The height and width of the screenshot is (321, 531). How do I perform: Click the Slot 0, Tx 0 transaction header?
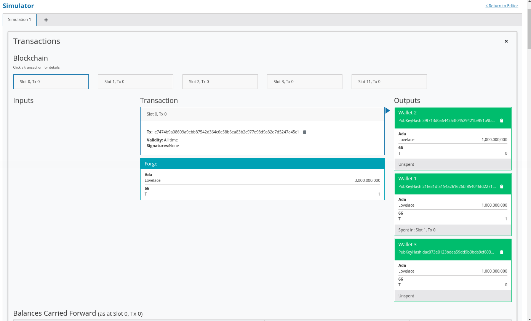(262, 114)
